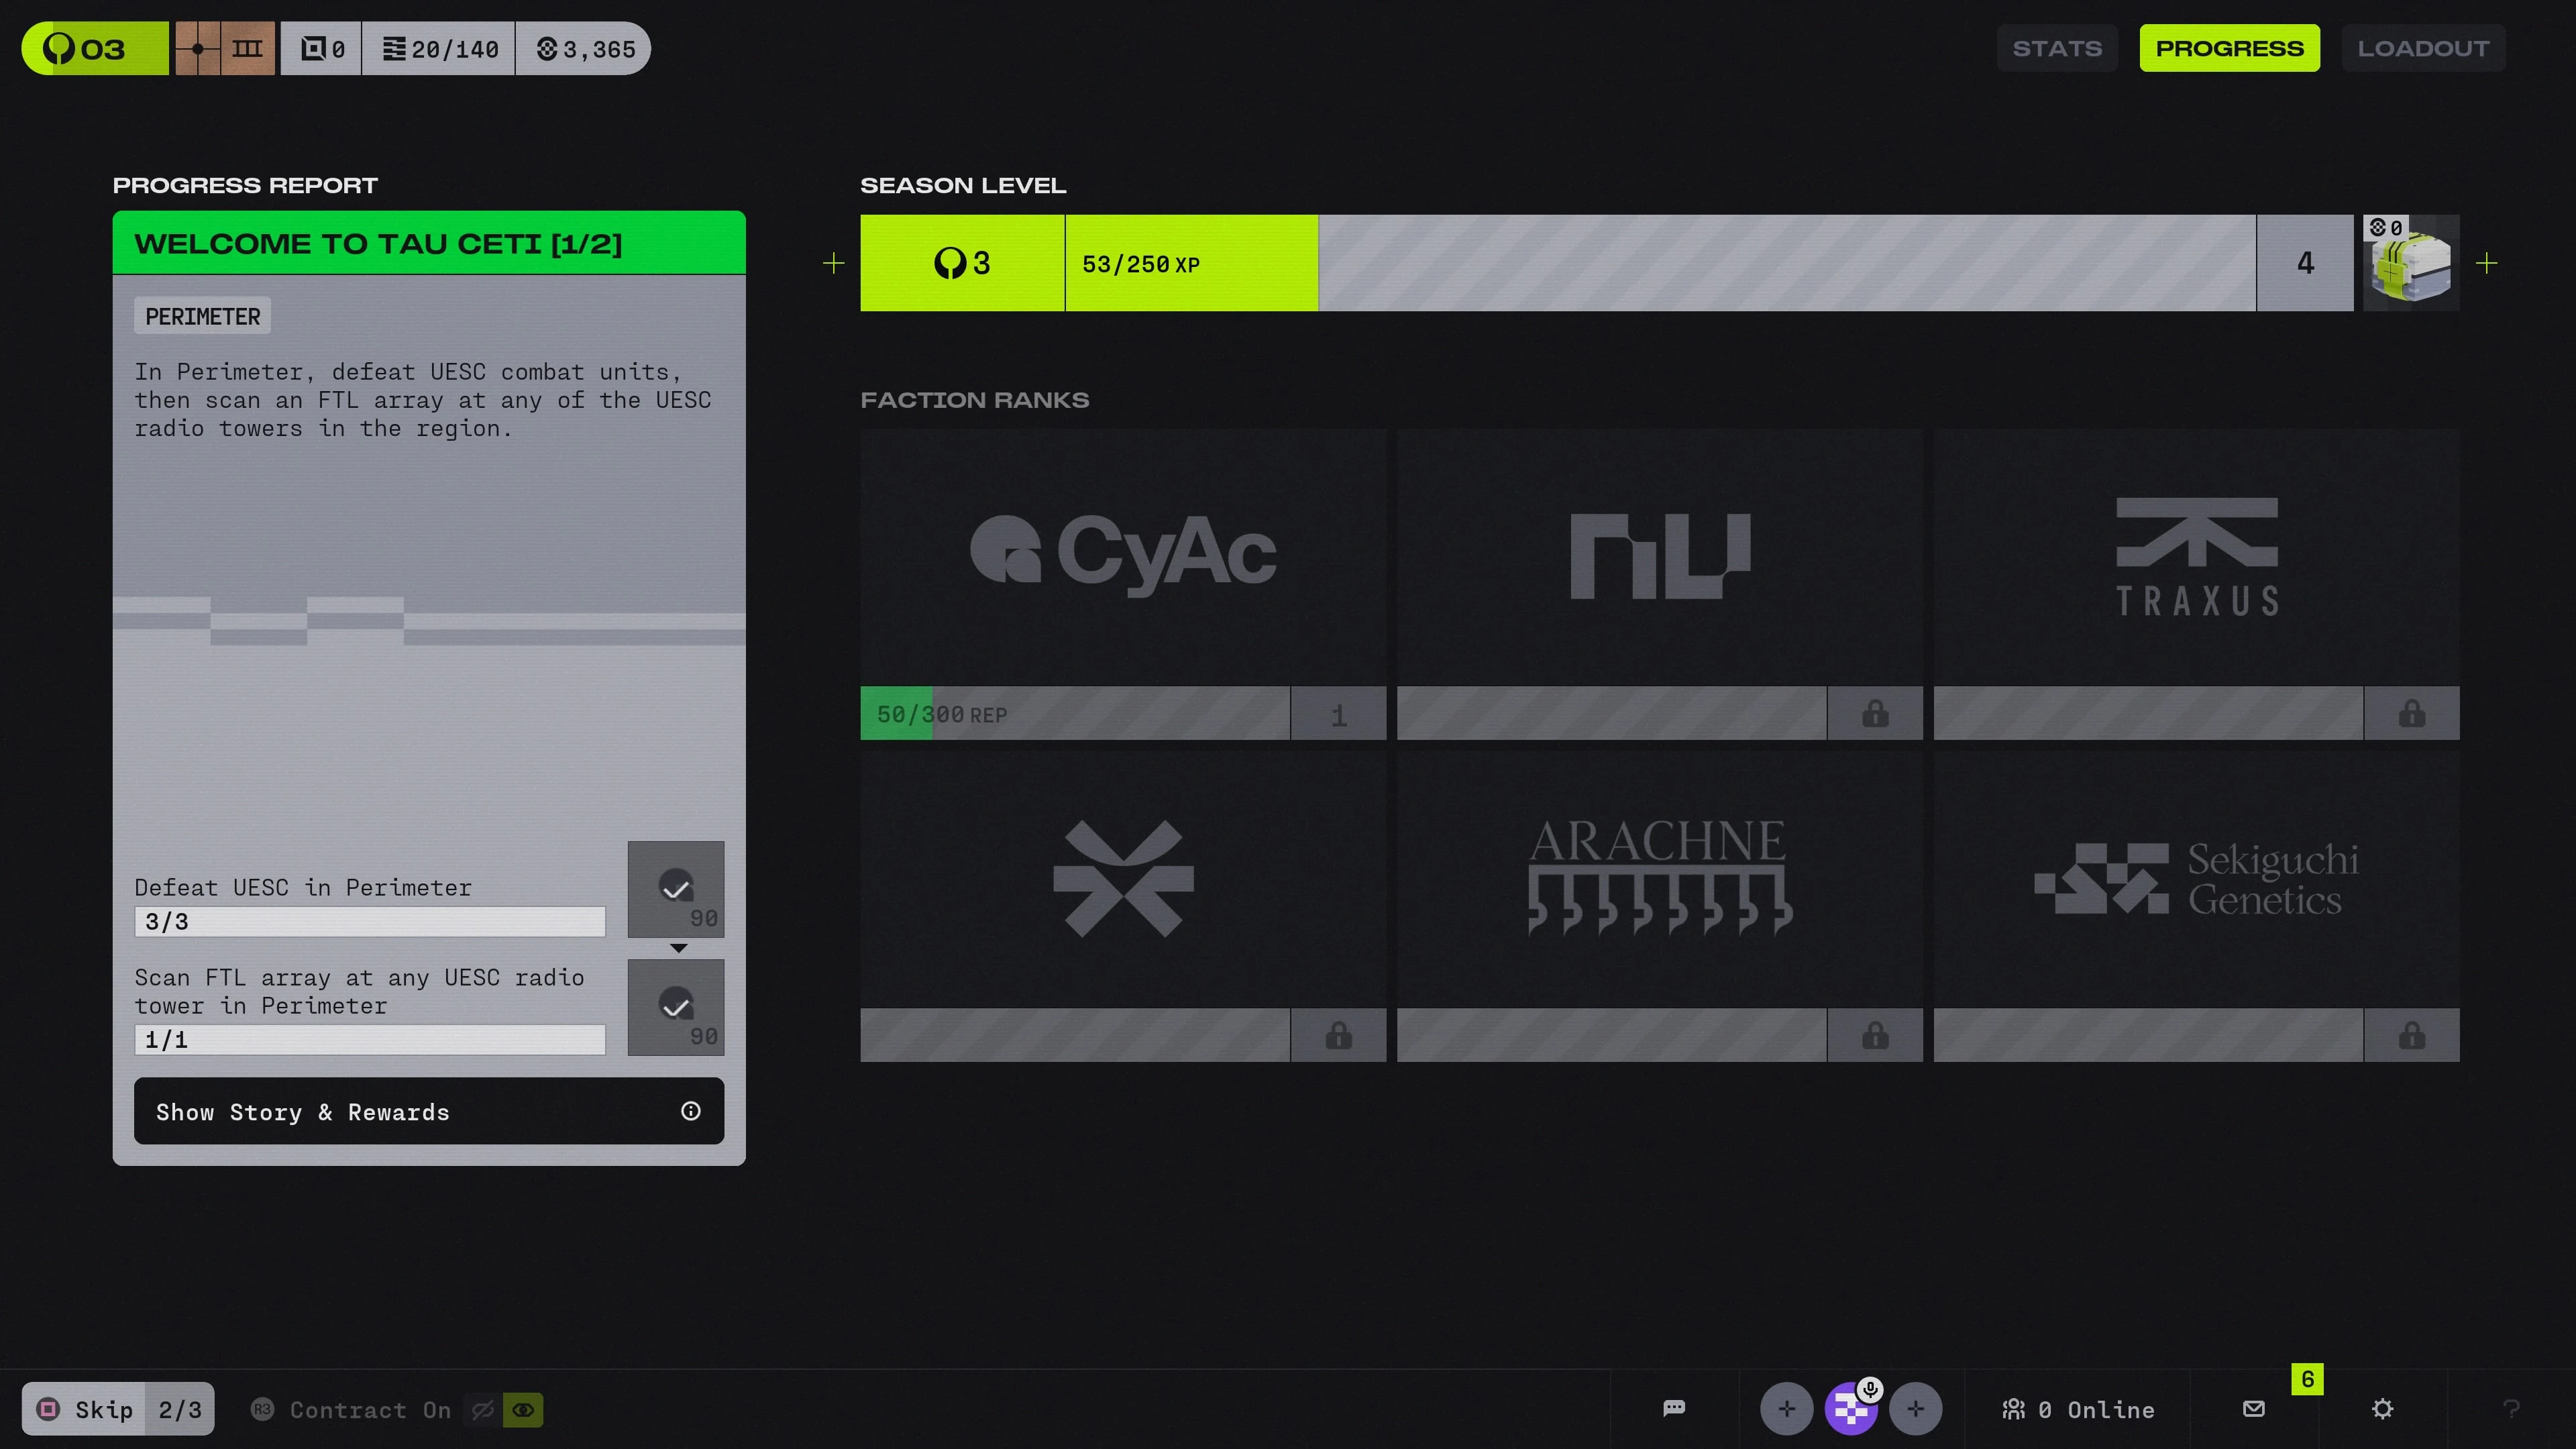The height and width of the screenshot is (1449, 2576).
Task: Click Defeat UESC objective checkmark box
Action: coord(676,888)
